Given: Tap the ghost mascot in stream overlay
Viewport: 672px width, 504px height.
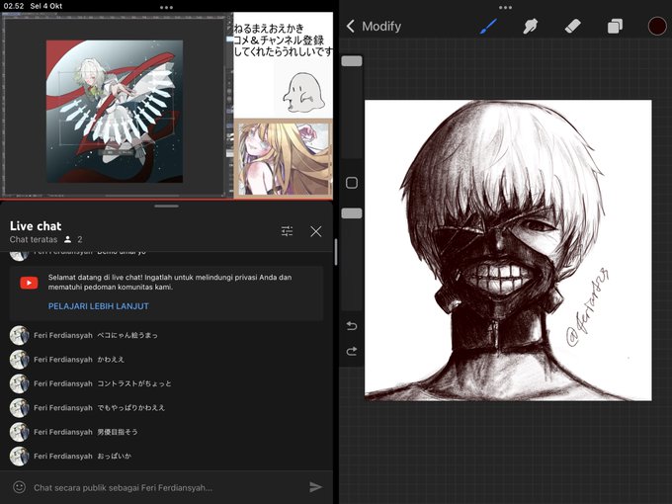Looking at the screenshot, I should (x=303, y=93).
